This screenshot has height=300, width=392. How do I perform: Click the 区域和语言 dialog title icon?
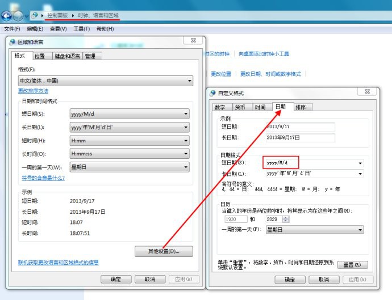tap(13, 42)
